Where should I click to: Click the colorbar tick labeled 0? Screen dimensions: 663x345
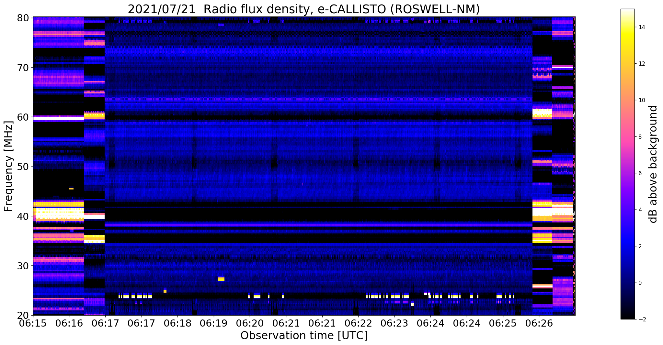[x=640, y=283]
